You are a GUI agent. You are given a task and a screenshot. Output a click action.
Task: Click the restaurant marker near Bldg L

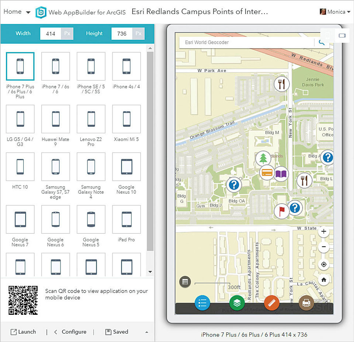point(304,181)
